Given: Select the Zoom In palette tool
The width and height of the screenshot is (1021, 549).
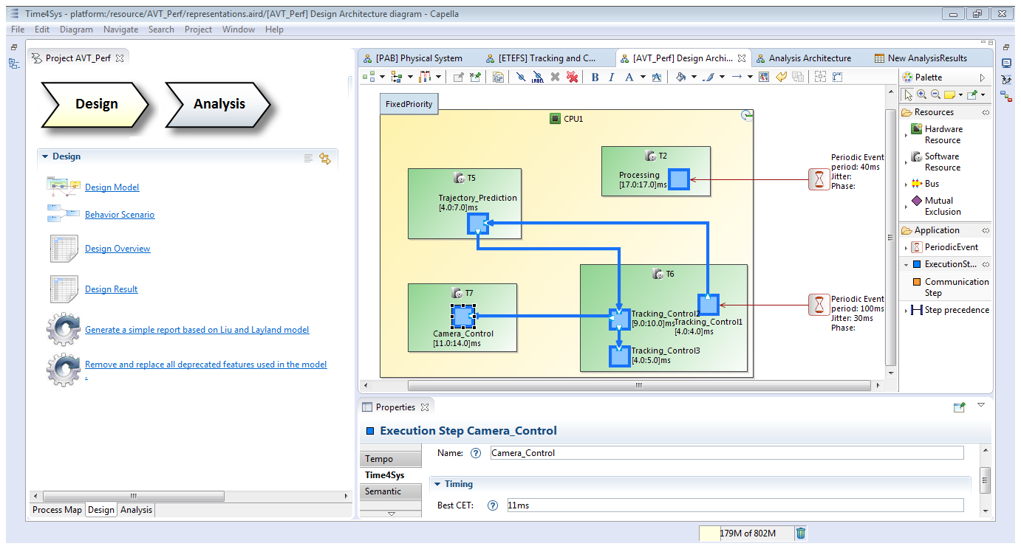Looking at the screenshot, I should tap(921, 94).
